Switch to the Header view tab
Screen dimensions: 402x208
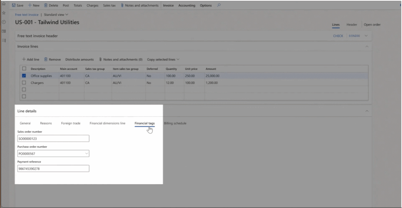pos(352,25)
